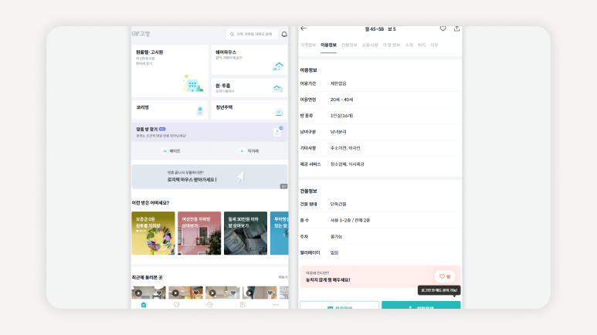The image size is (597, 335).
Task: Tap the teal inquiry button at bottom
Action: coord(421,305)
